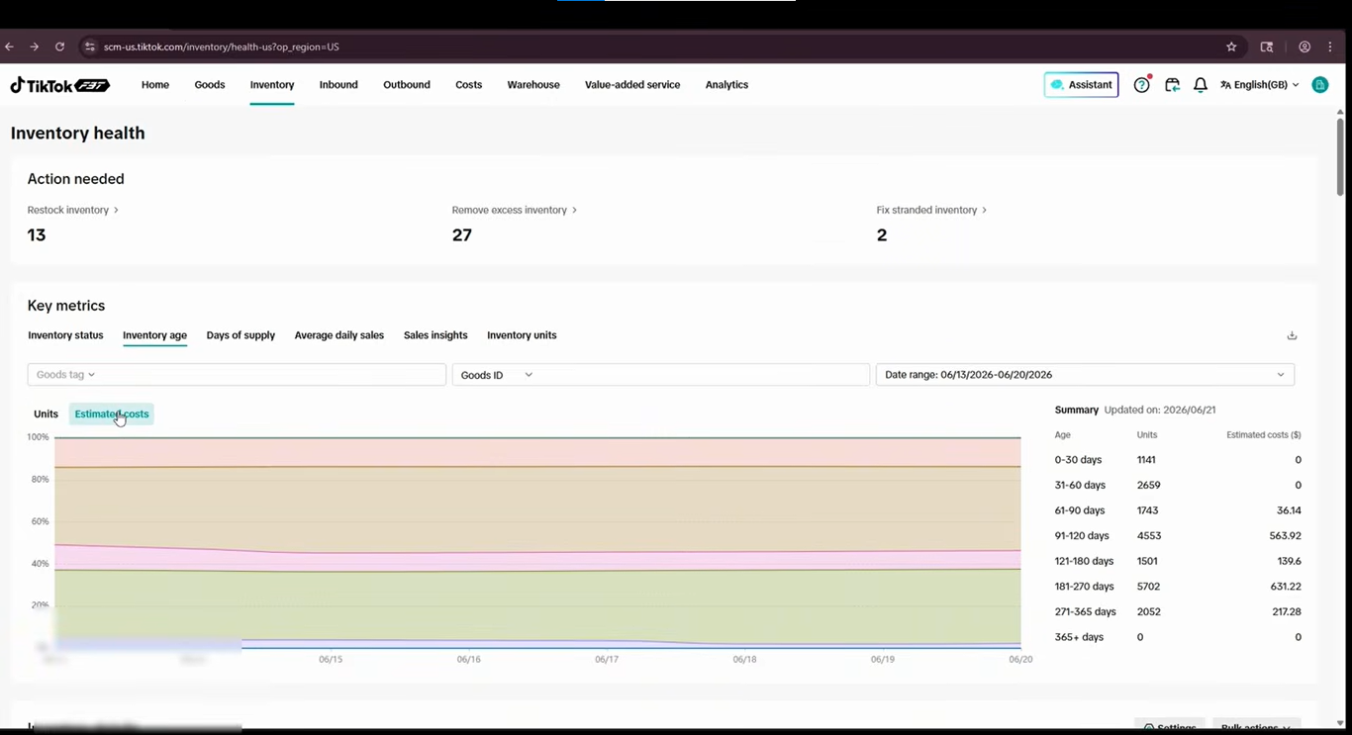The height and width of the screenshot is (735, 1352).
Task: Switch to Days of supply tab
Action: click(x=241, y=335)
